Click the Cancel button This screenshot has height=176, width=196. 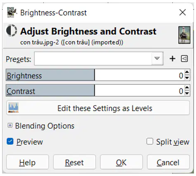[168, 162]
